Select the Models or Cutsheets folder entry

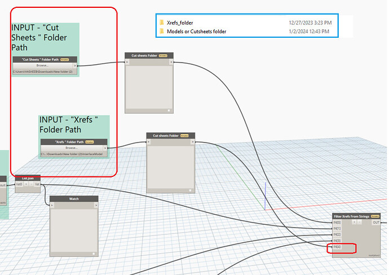(x=197, y=32)
